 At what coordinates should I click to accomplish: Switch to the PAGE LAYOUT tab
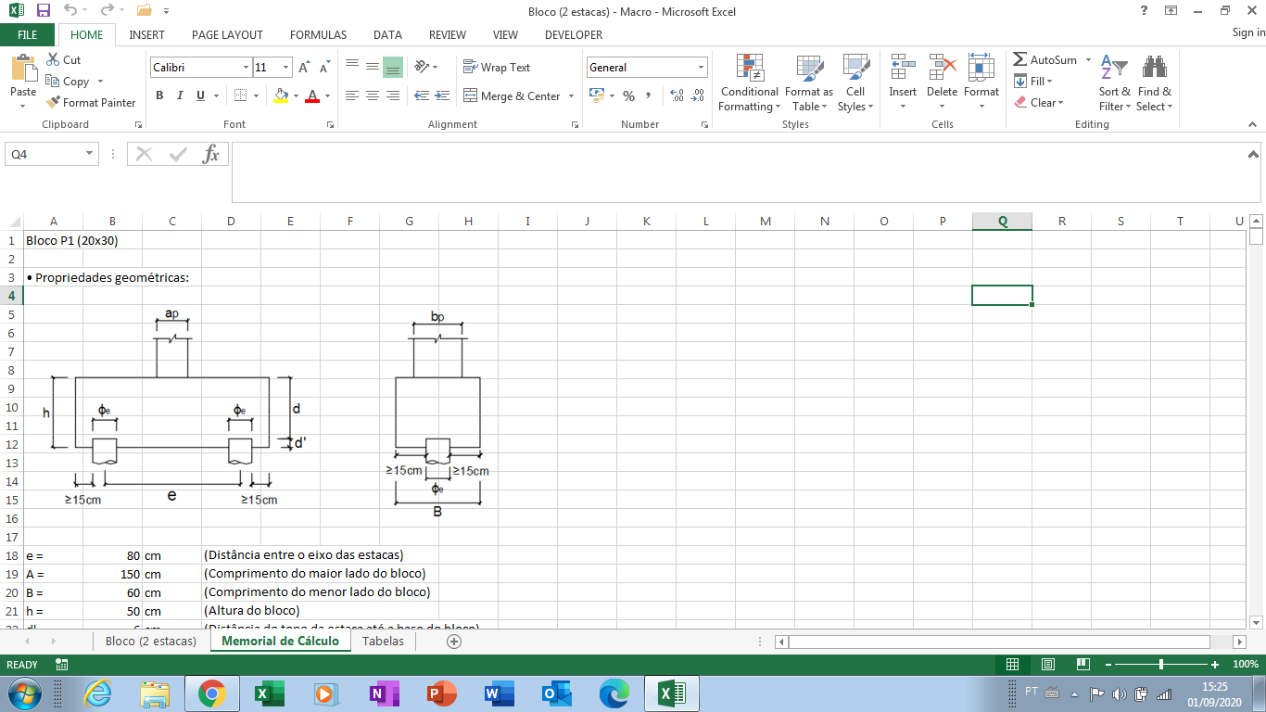(227, 35)
